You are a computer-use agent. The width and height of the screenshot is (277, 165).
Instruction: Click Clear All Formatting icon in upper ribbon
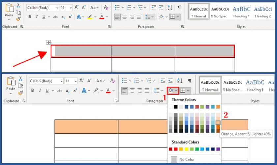pos(106,8)
